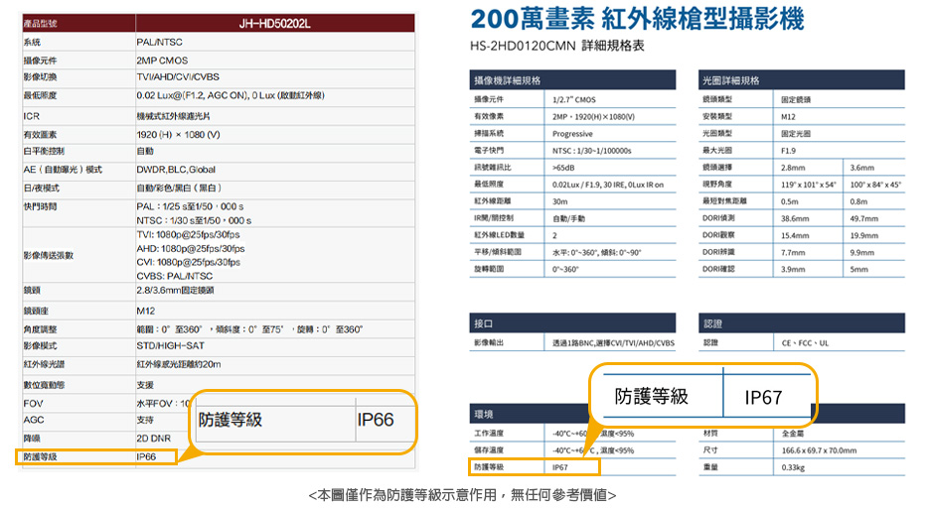The height and width of the screenshot is (509, 928).
Task: Click the HS-2HD0120CMN 詳細規格表 subtitle
Action: pyautogui.click(x=557, y=46)
